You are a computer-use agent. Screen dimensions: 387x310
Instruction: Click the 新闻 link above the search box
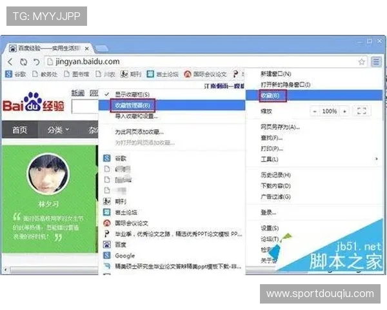pyautogui.click(x=78, y=93)
